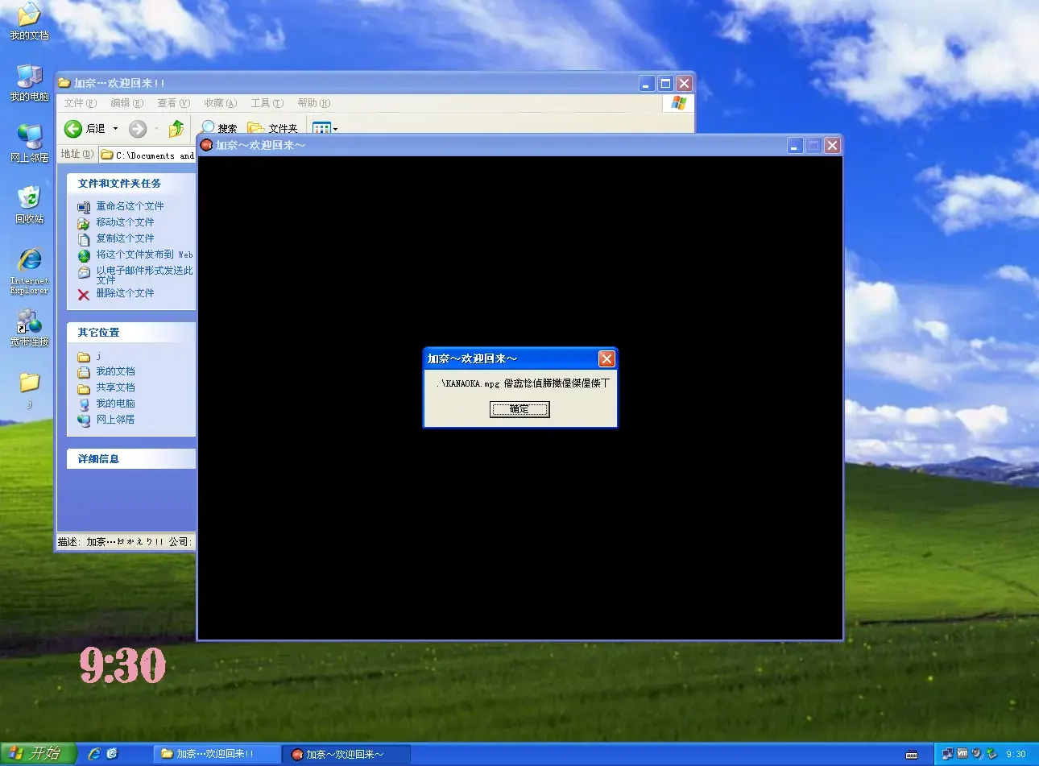Open the 查看 menu

click(x=173, y=103)
